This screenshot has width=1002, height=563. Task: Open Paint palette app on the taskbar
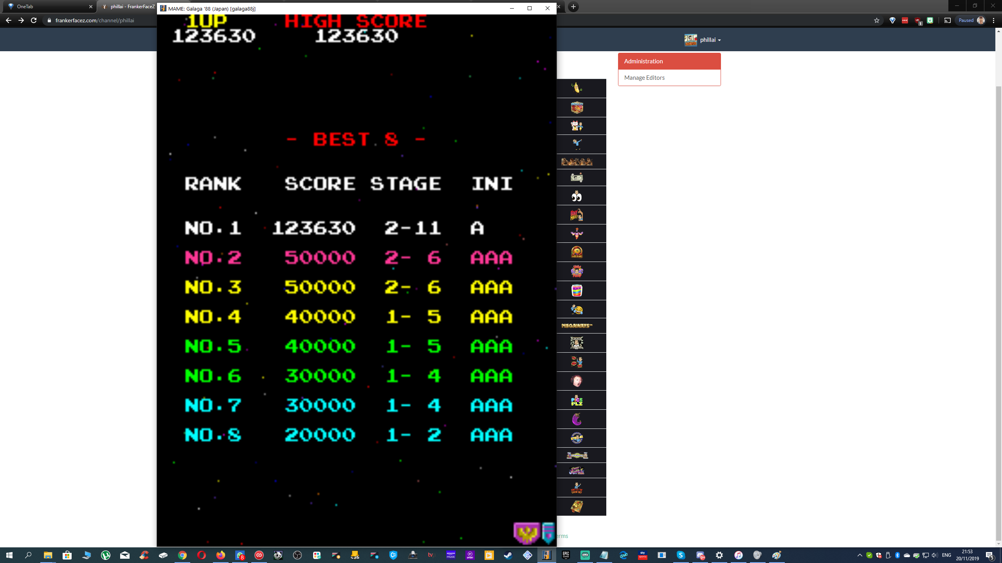pyautogui.click(x=777, y=555)
